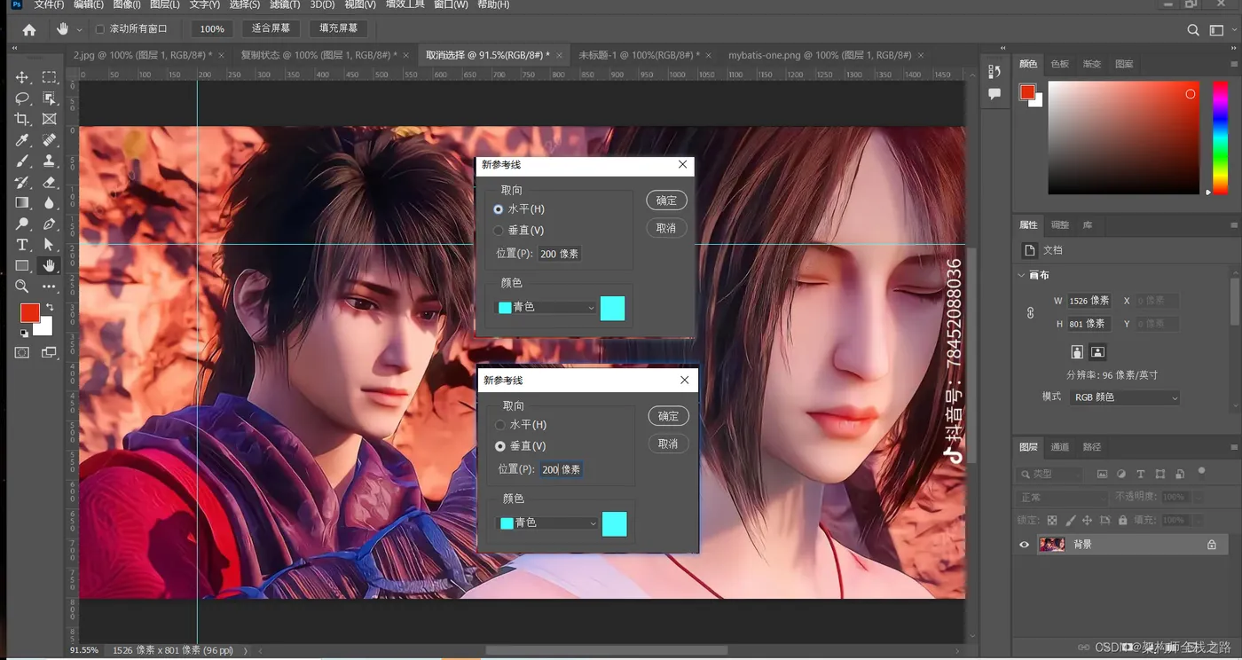Switch to 色板 panel tab
Image resolution: width=1242 pixels, height=660 pixels.
[x=1060, y=64]
